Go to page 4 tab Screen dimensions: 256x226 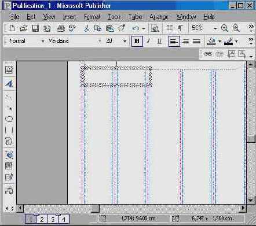point(64,219)
